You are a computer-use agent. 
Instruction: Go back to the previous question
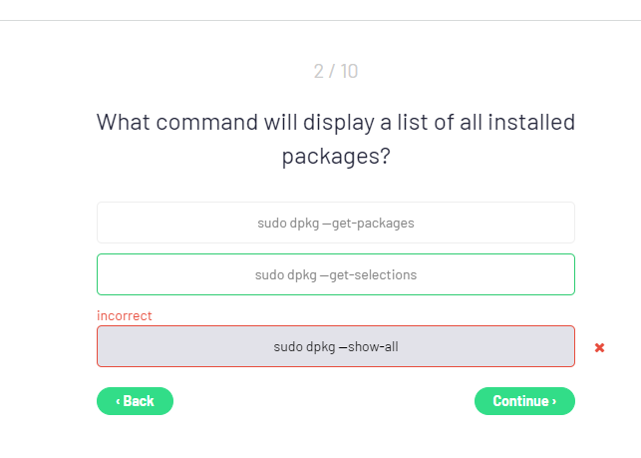pyautogui.click(x=136, y=401)
